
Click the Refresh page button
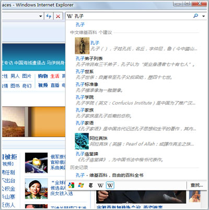[49, 16]
